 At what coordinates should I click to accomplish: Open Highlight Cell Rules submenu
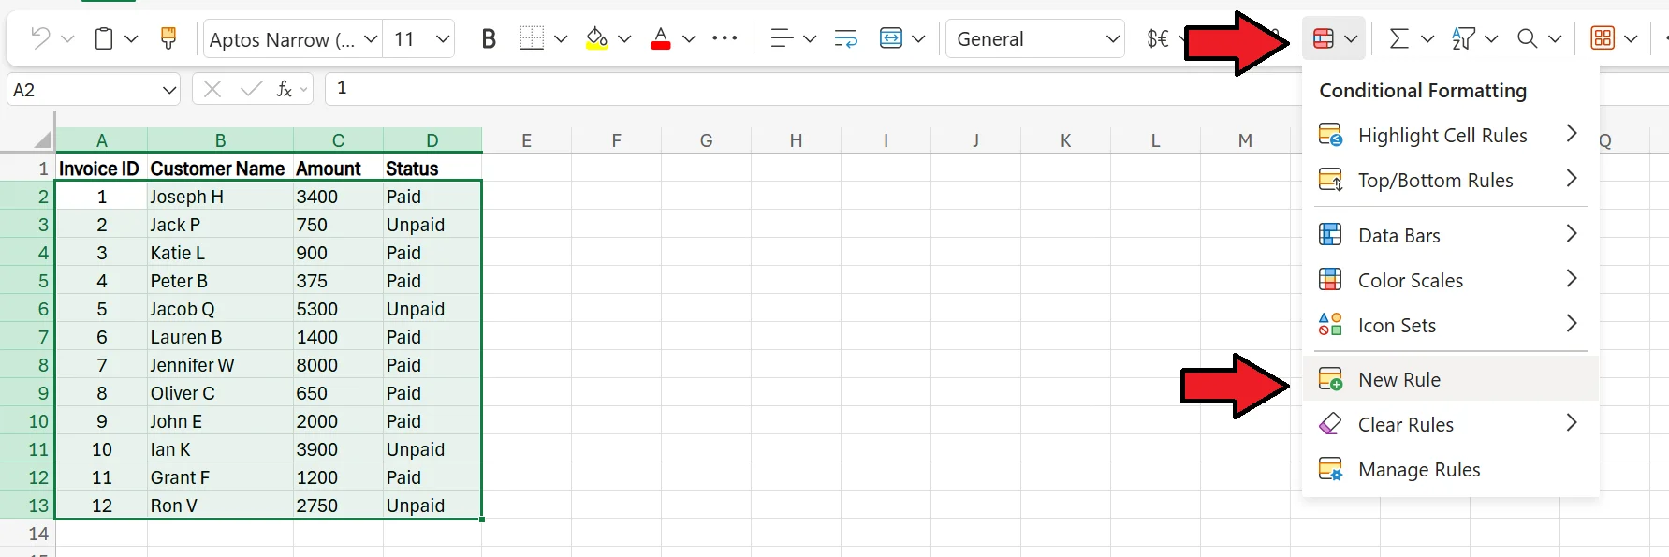[x=1450, y=135]
